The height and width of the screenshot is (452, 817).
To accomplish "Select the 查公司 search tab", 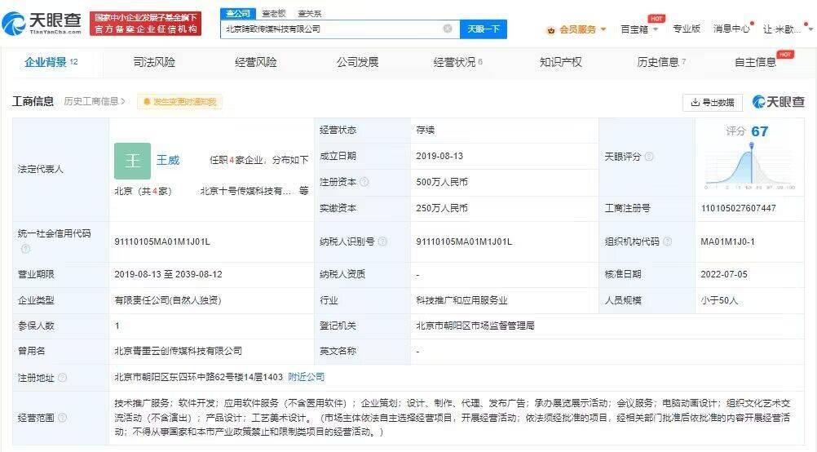I will (x=237, y=13).
